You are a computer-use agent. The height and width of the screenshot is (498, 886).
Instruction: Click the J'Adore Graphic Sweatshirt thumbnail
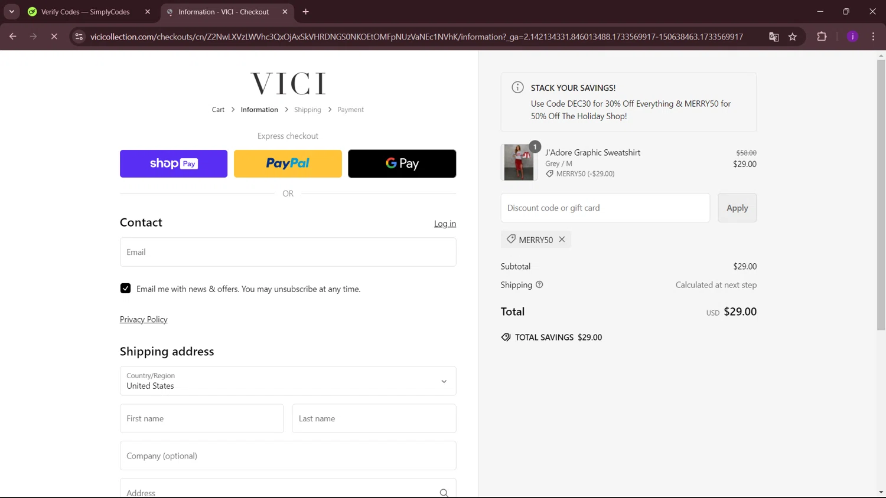pos(519,162)
